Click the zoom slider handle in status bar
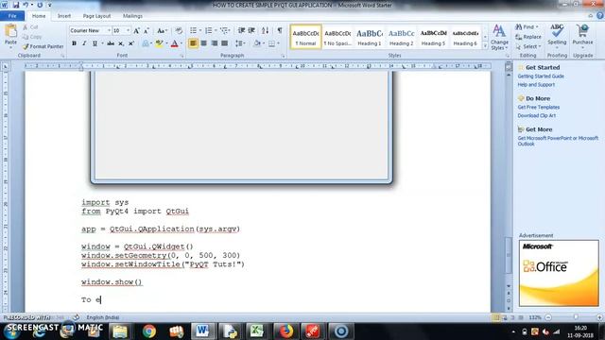The height and width of the screenshot is (340, 605). click(x=576, y=317)
